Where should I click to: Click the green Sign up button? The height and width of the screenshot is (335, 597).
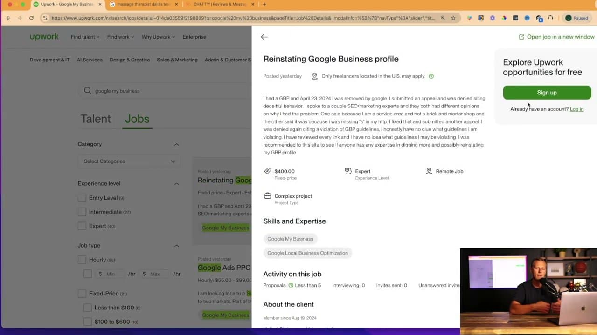(x=547, y=93)
